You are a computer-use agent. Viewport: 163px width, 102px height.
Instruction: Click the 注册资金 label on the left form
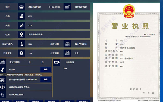click(x=8, y=53)
